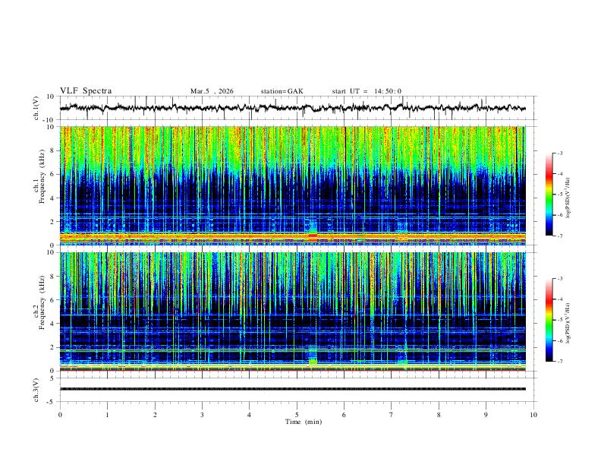Click the "1" tick on the time axis
This screenshot has height=465, width=601.
[107, 415]
